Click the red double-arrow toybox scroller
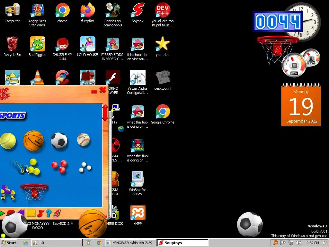 [x=105, y=113]
